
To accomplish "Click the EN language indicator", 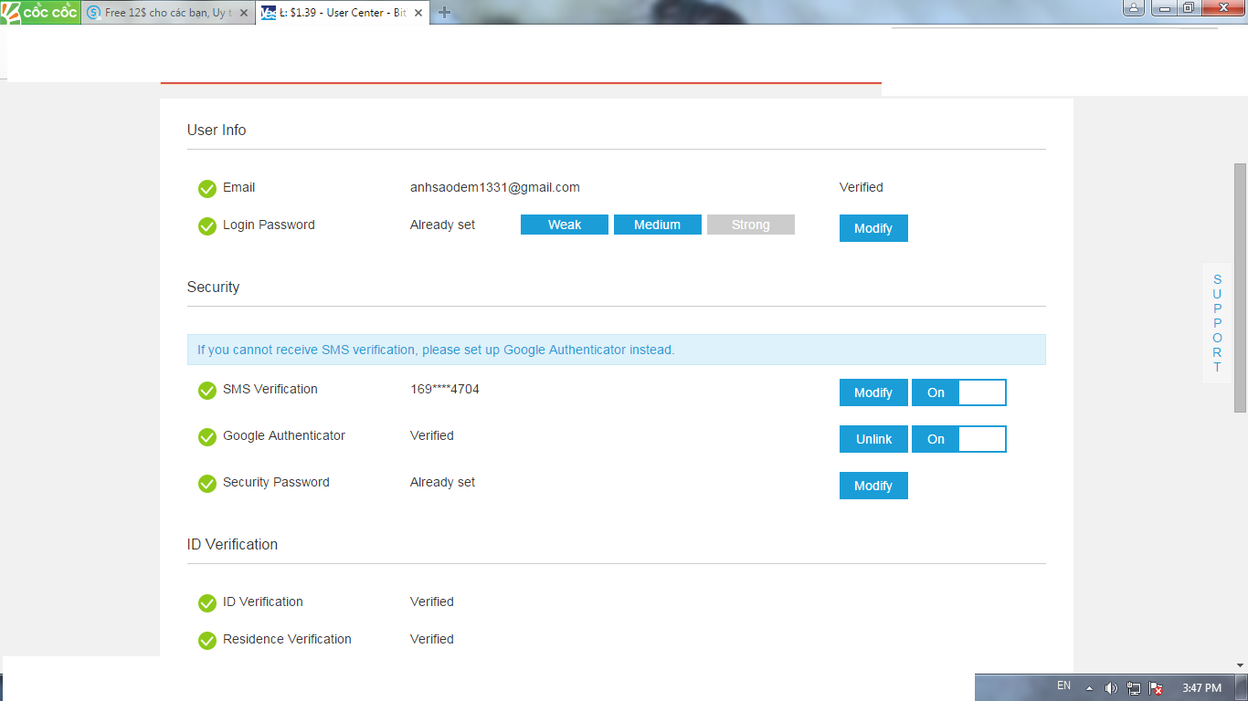I will coord(1063,685).
